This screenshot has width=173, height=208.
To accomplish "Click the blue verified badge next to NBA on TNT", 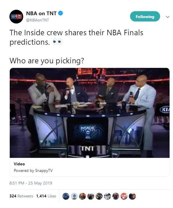I will [61, 13].
